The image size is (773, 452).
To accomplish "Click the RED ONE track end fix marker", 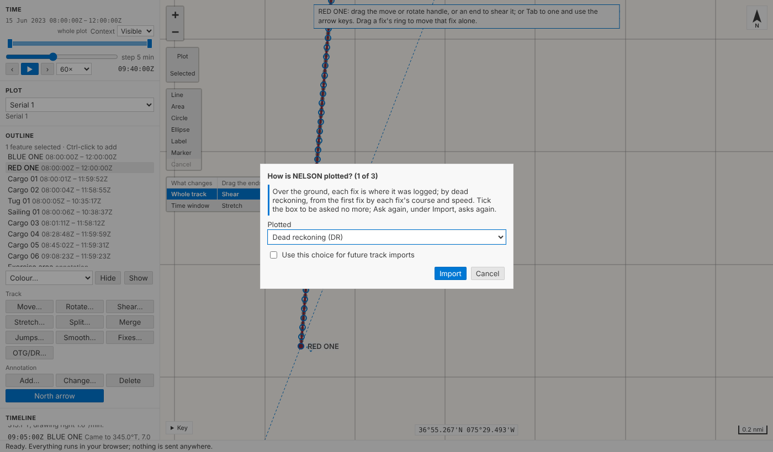I will (x=301, y=346).
